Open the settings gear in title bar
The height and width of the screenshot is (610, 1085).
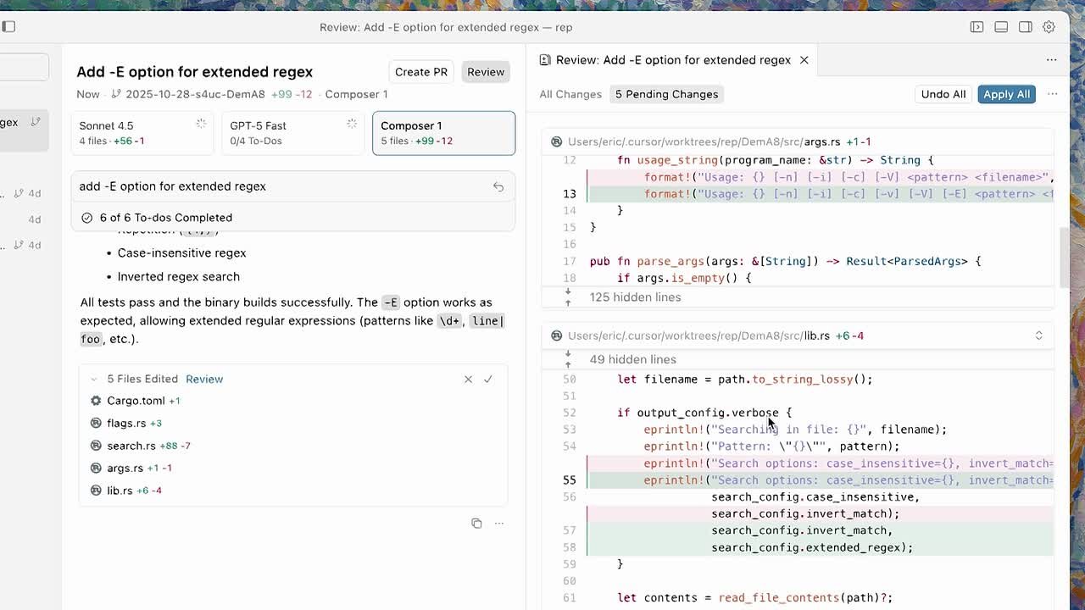(x=1049, y=27)
